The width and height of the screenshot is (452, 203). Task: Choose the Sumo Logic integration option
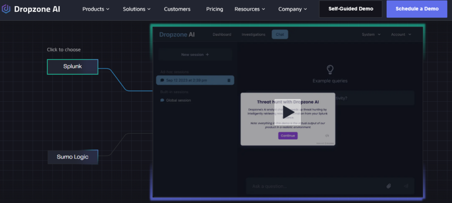point(73,157)
